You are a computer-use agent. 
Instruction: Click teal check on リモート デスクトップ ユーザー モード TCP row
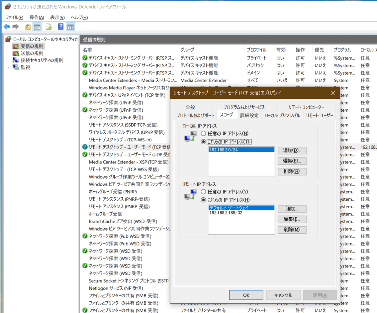85,147
